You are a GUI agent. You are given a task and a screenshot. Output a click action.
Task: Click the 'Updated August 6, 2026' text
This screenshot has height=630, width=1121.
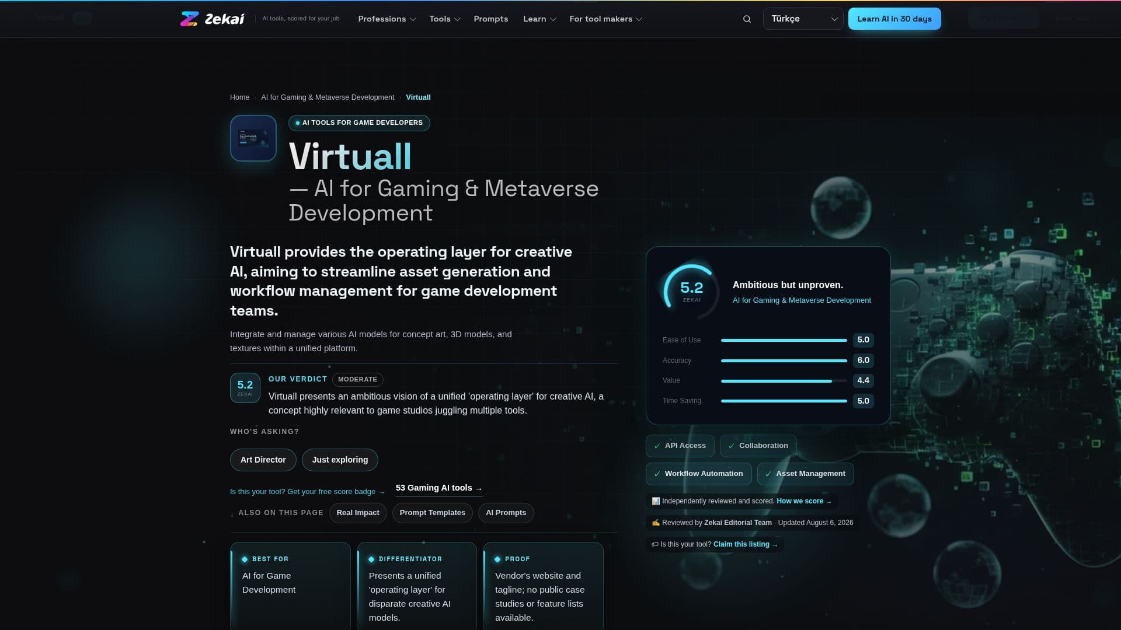coord(815,523)
